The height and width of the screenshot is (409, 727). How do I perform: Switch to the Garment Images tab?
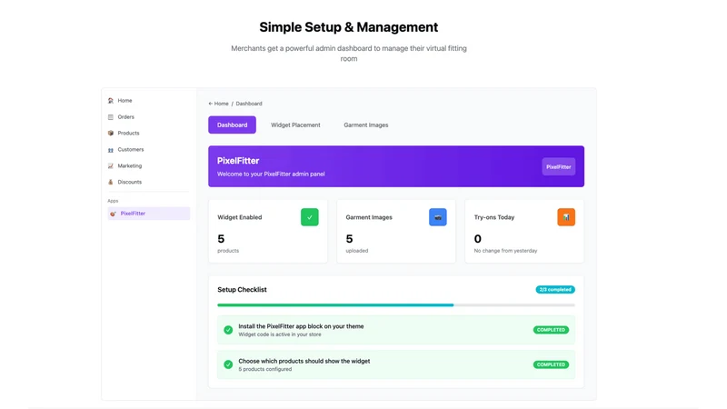tap(366, 125)
